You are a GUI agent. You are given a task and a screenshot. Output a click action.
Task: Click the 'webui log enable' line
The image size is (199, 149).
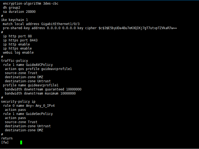[18, 53]
